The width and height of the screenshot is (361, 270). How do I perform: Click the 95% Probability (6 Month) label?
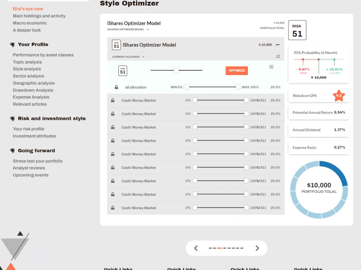[x=316, y=53]
